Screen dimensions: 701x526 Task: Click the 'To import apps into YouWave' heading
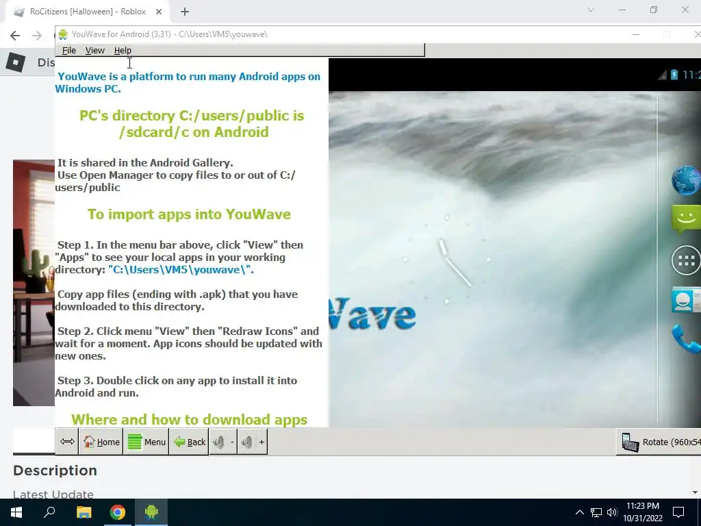click(189, 214)
